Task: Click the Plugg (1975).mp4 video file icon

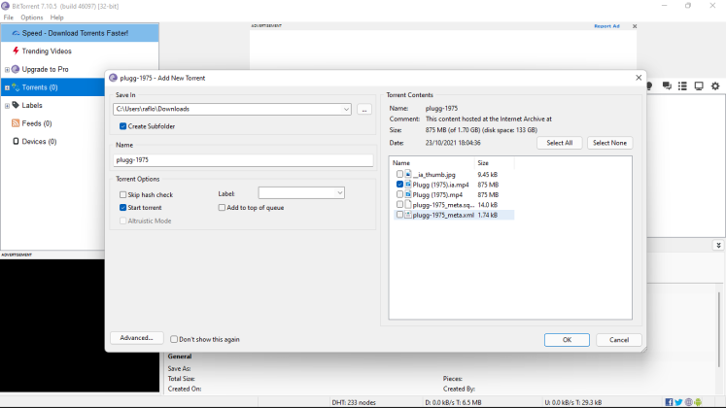Action: tap(408, 194)
